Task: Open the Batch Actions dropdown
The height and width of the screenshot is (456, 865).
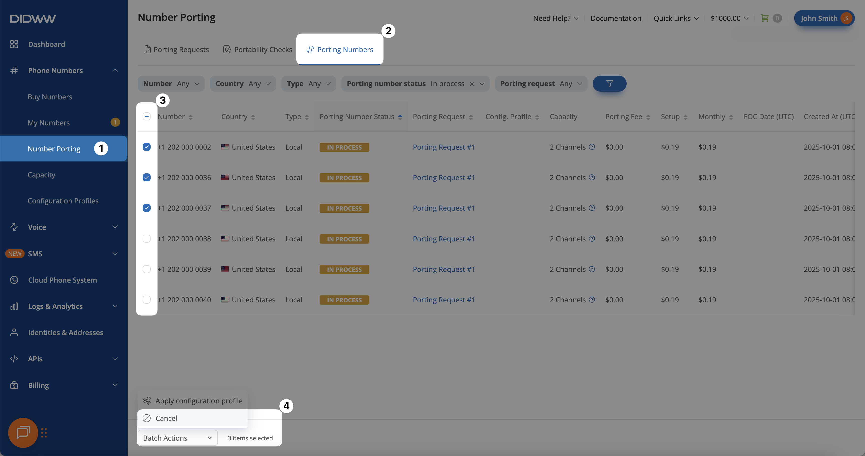Action: [177, 438]
